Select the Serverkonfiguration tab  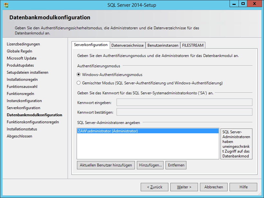(x=91, y=45)
